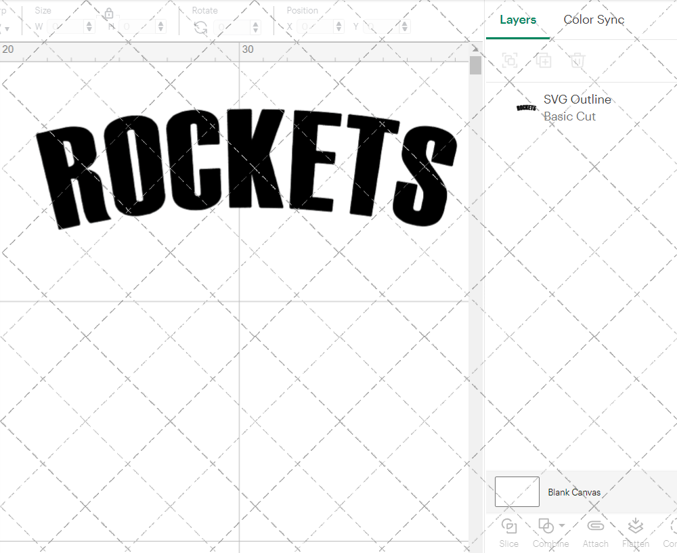Increase width with the W stepper arrow
Screen dimensions: 677x553
[89, 23]
